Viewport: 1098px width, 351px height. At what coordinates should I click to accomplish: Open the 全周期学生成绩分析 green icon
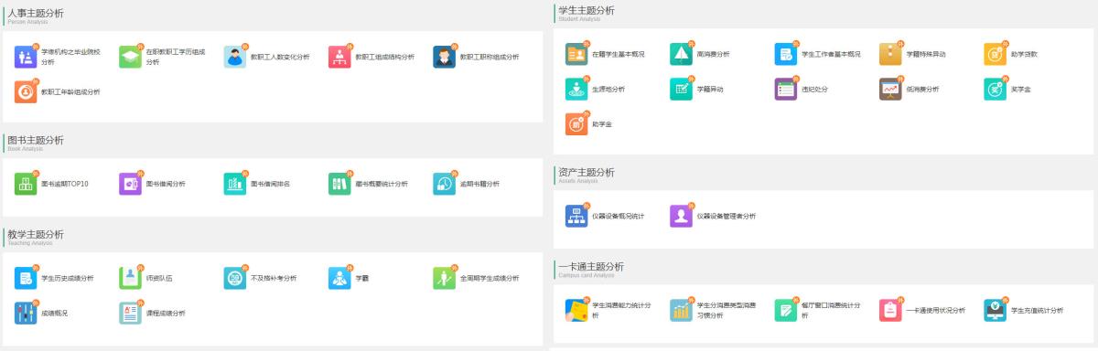point(444,278)
